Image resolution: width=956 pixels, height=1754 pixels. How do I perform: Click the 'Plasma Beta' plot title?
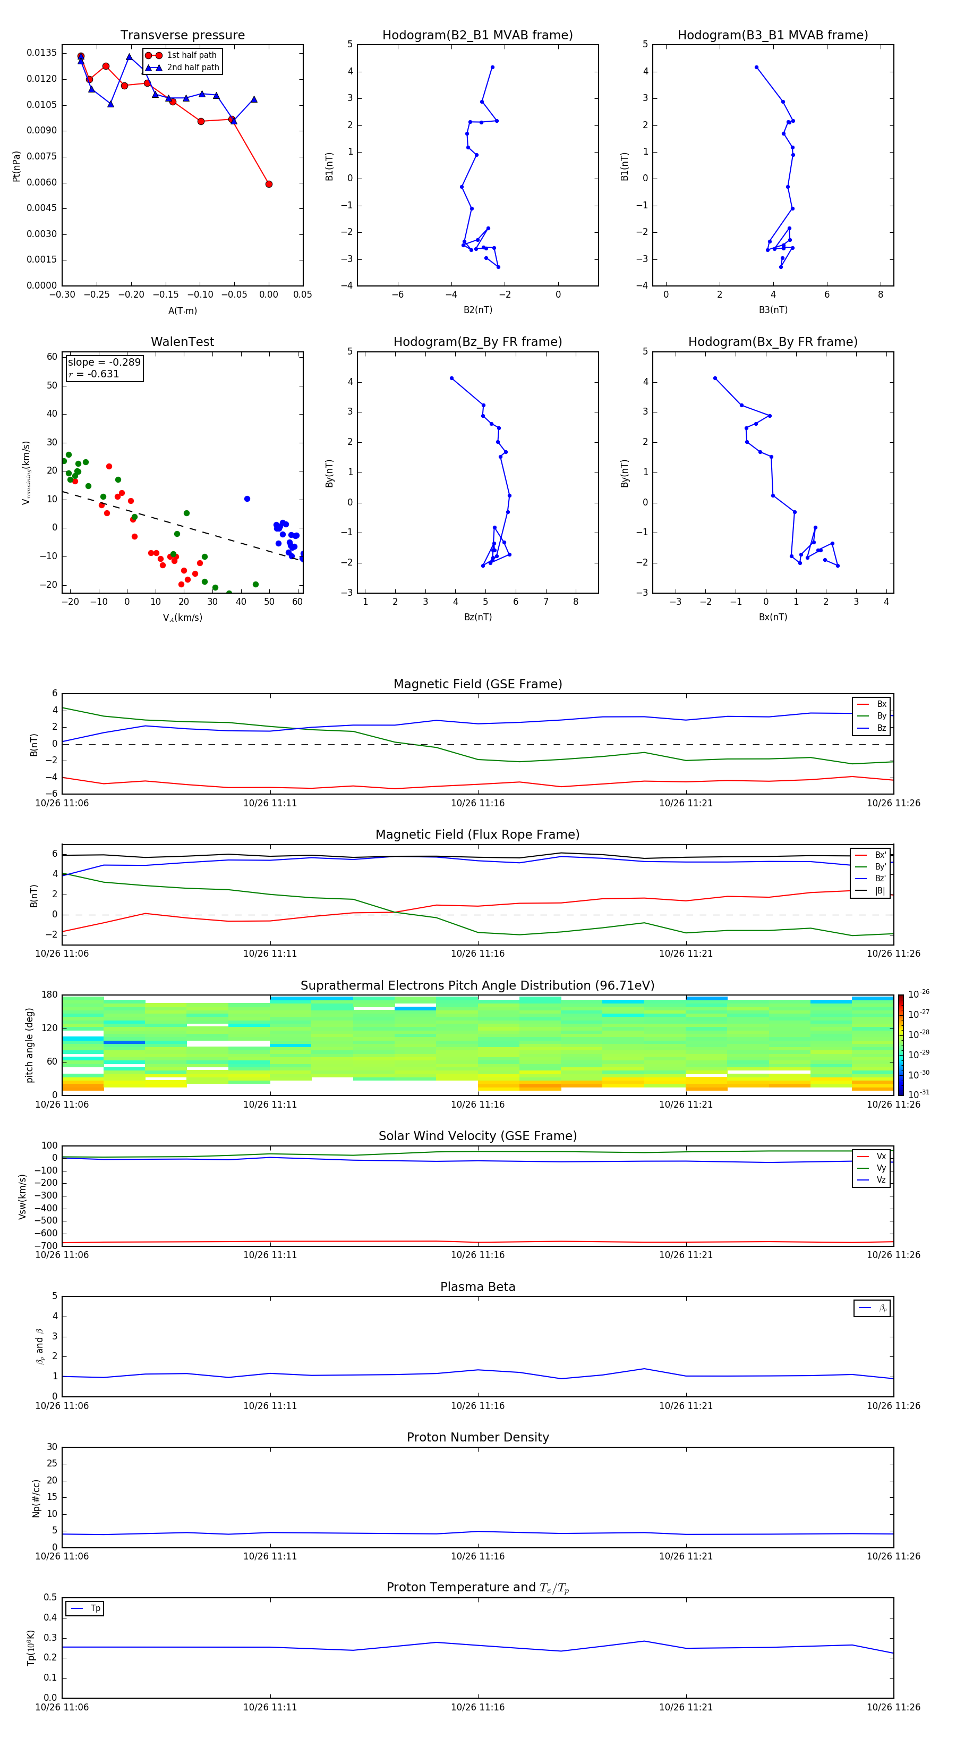pyautogui.click(x=477, y=1287)
